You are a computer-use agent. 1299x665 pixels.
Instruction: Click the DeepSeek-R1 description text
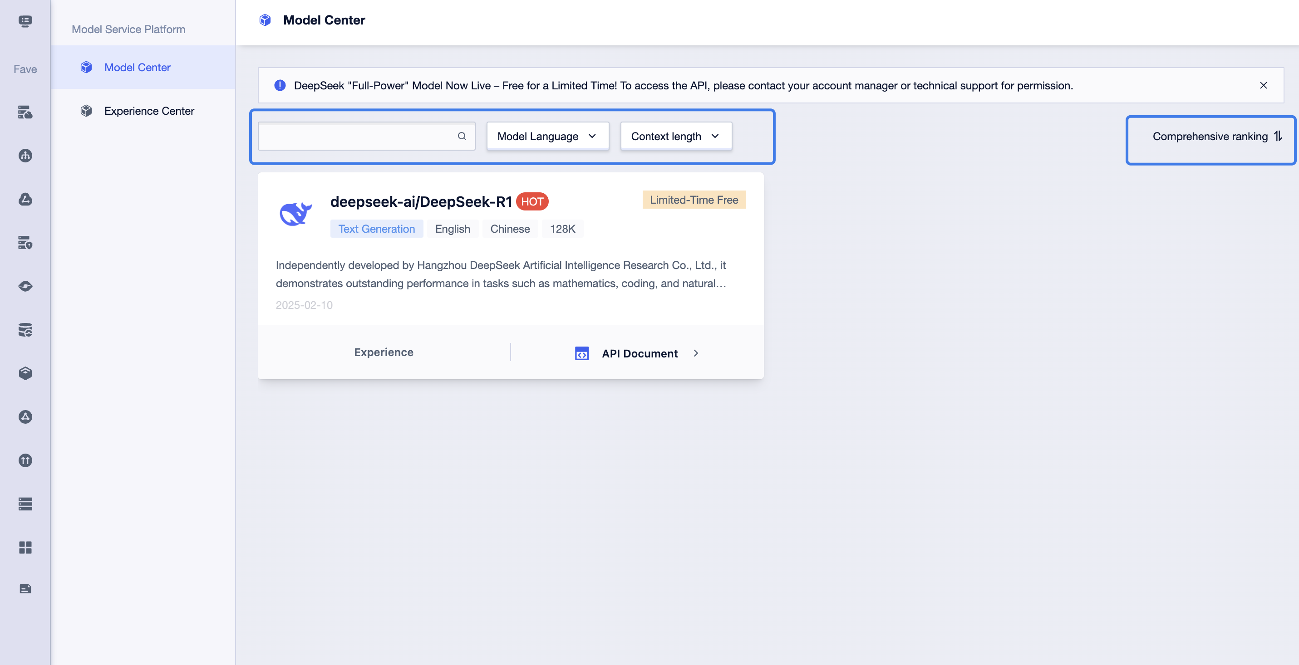point(501,274)
